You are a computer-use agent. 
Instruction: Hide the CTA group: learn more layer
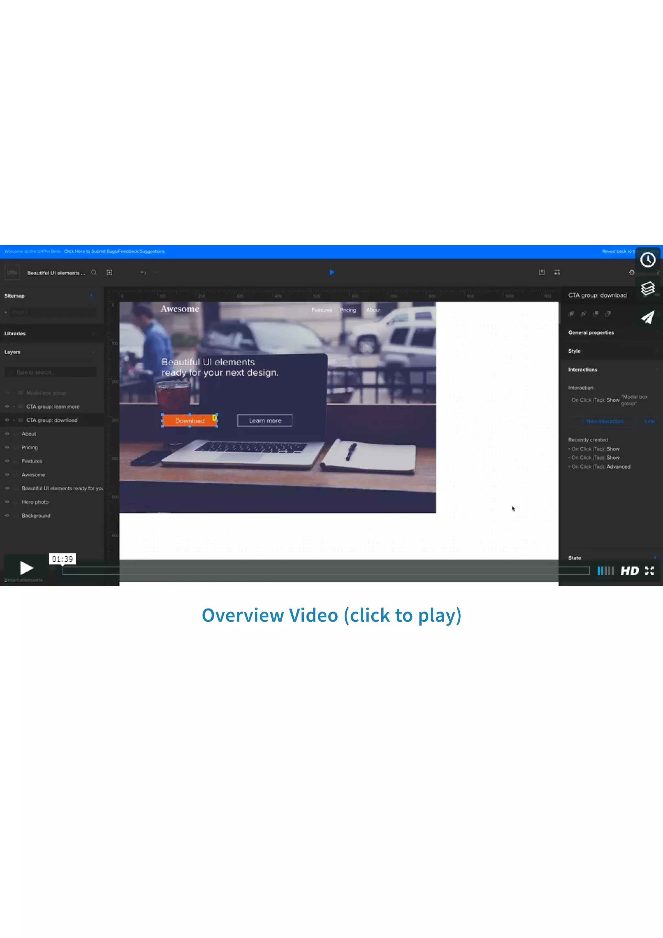point(7,406)
